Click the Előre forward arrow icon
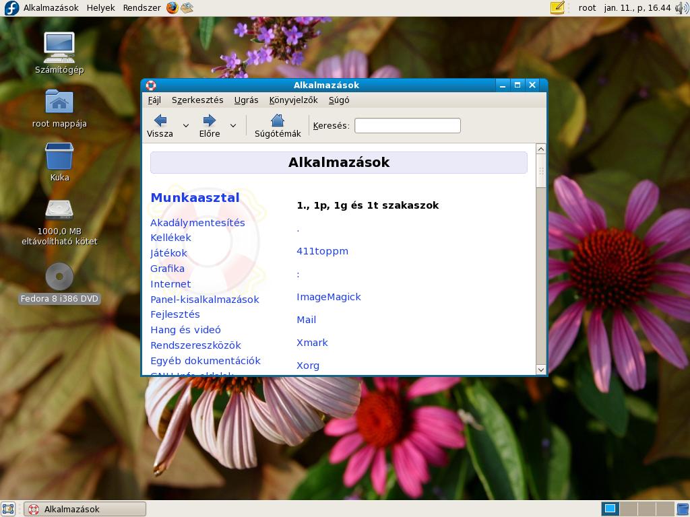 (x=209, y=120)
